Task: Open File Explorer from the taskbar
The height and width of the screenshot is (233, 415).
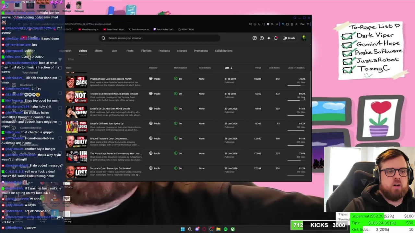Action: (218, 229)
